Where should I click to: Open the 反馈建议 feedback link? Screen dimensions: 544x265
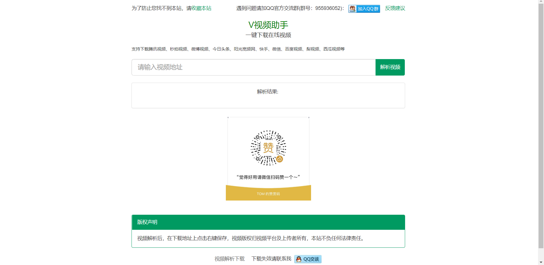[x=395, y=8]
